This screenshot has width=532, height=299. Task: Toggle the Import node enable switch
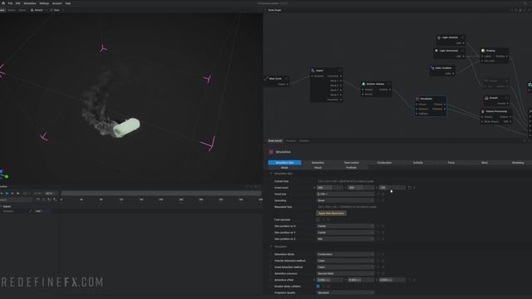tap(339, 71)
